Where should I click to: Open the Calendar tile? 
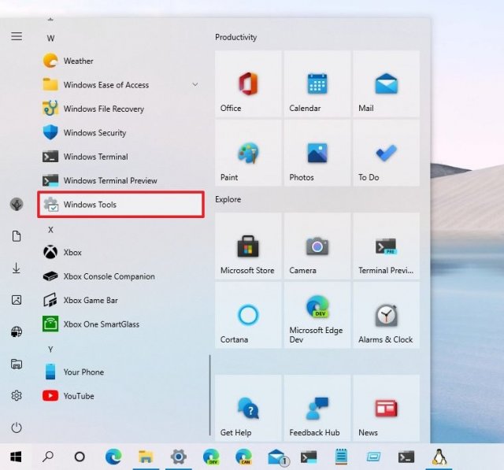coord(317,84)
